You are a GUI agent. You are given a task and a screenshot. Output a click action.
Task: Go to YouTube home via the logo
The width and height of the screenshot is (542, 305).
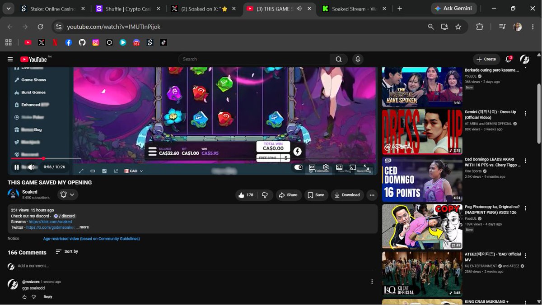(x=34, y=59)
